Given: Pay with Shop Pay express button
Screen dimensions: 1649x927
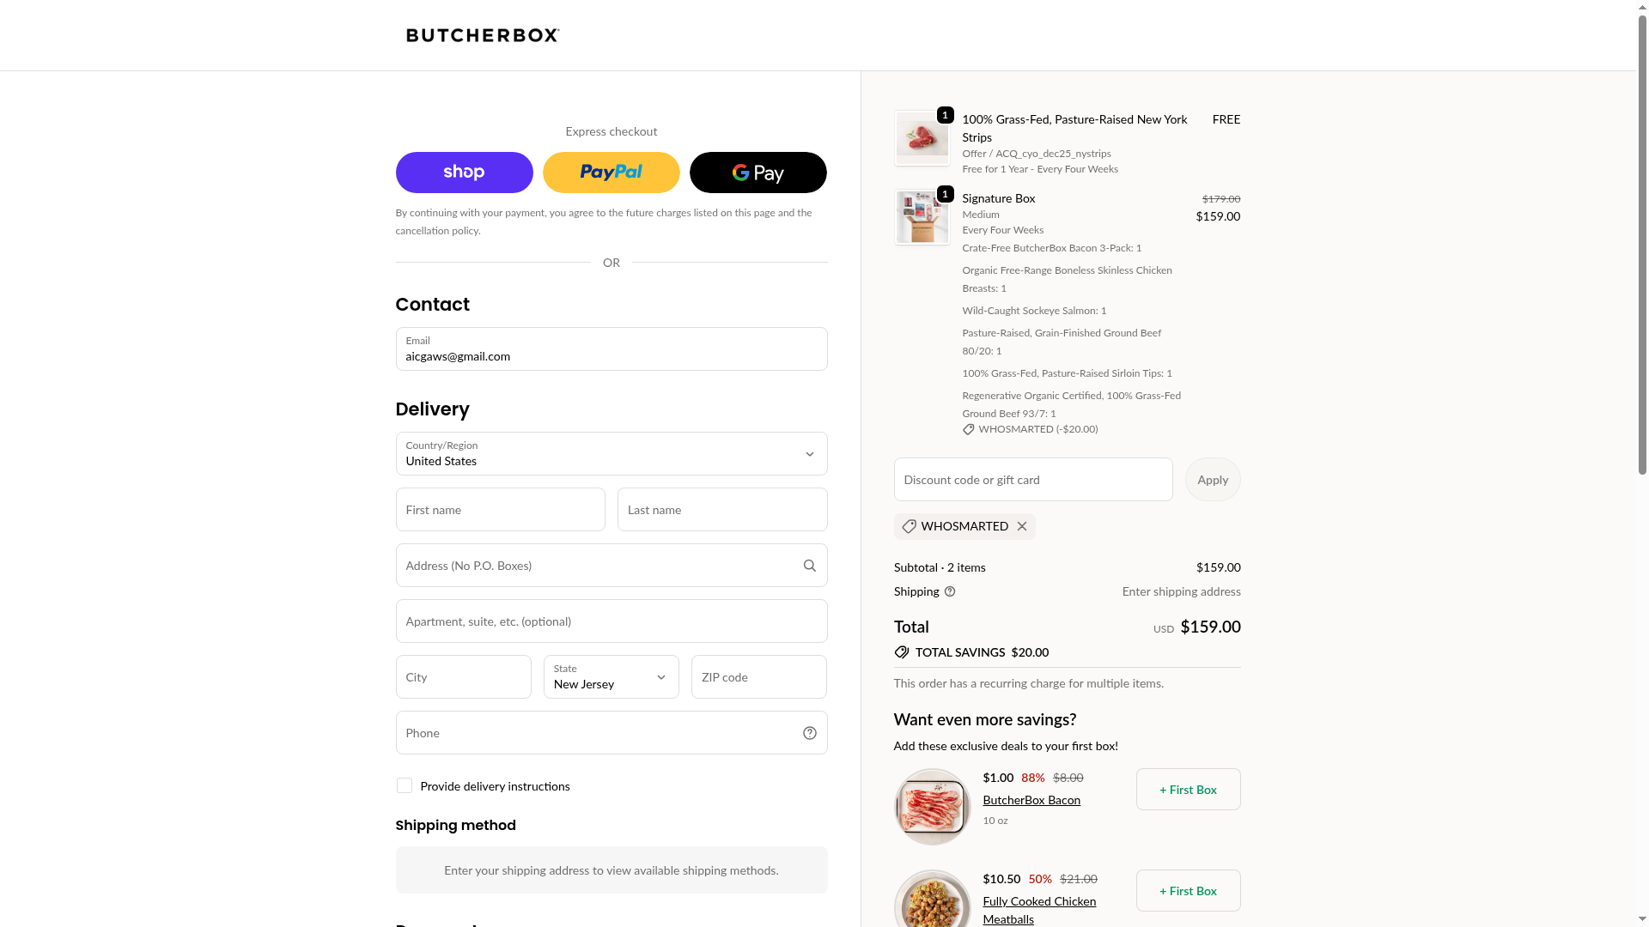Looking at the screenshot, I should [x=464, y=173].
